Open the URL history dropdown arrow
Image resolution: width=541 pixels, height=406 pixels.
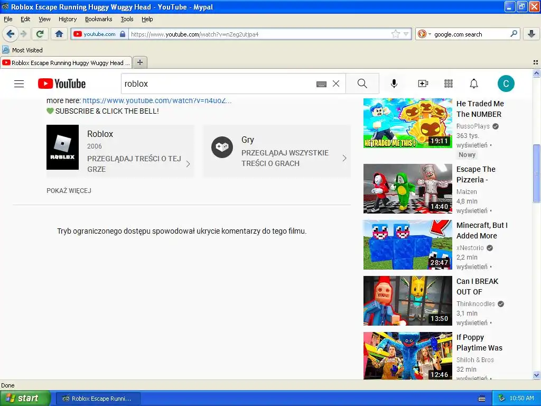(x=406, y=34)
